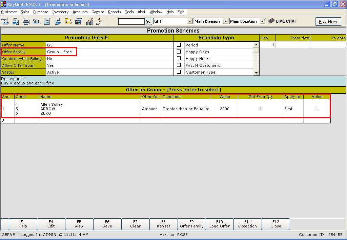347x240 pixels.
Task: Check the Happy Hours checkbox
Action: 179,58
